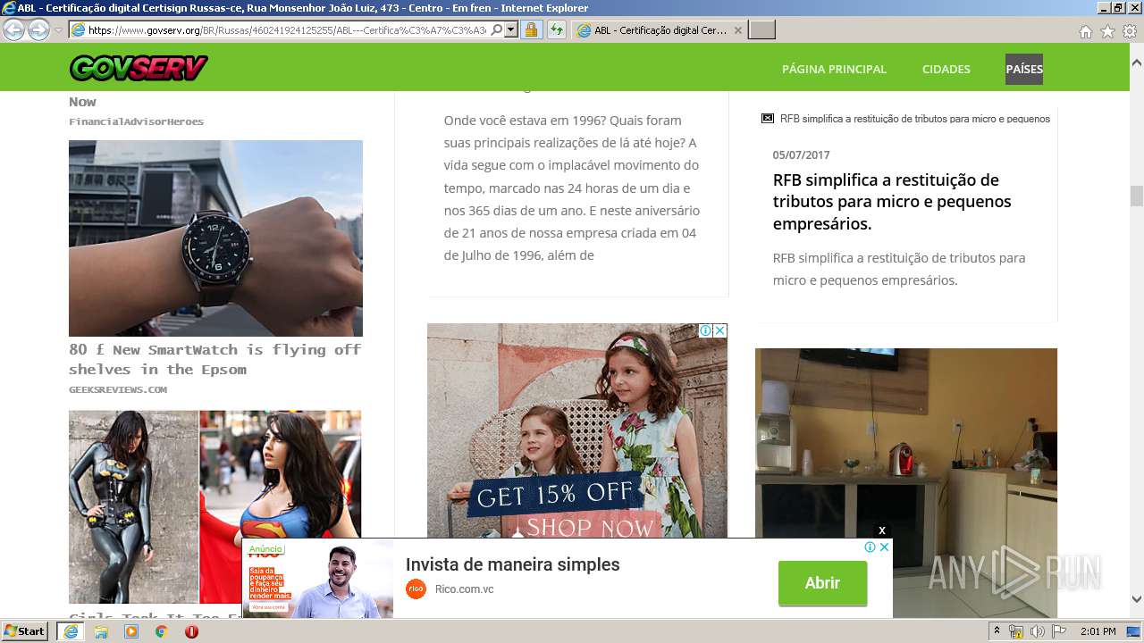
Task: Show hidden tray icons arrow
Action: 997,631
